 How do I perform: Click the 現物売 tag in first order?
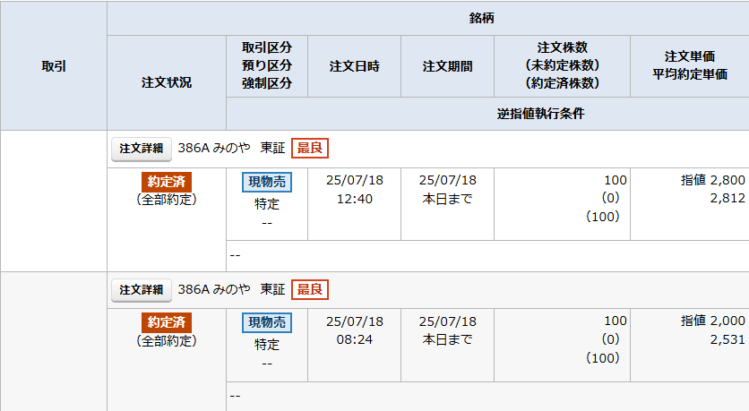(x=267, y=182)
